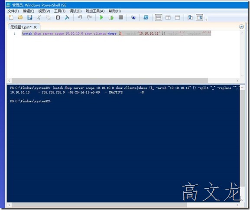Click the INACTIVE text in the console output

click(x=116, y=92)
